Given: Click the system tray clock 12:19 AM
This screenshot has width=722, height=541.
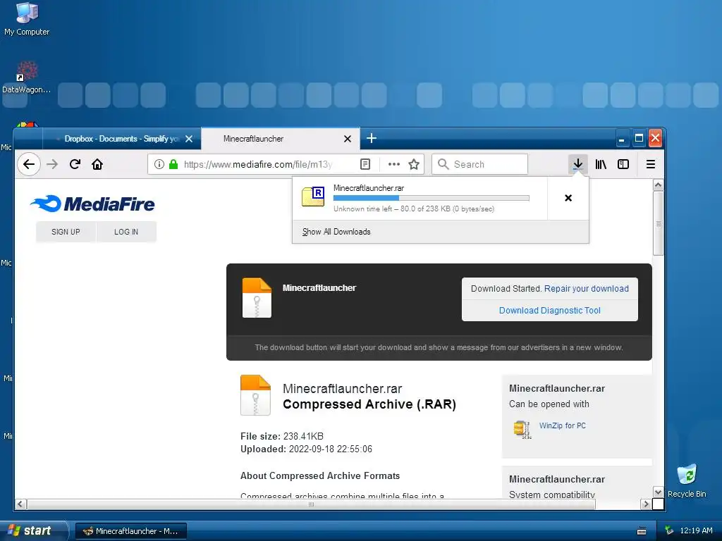Looking at the screenshot, I should pyautogui.click(x=696, y=530).
